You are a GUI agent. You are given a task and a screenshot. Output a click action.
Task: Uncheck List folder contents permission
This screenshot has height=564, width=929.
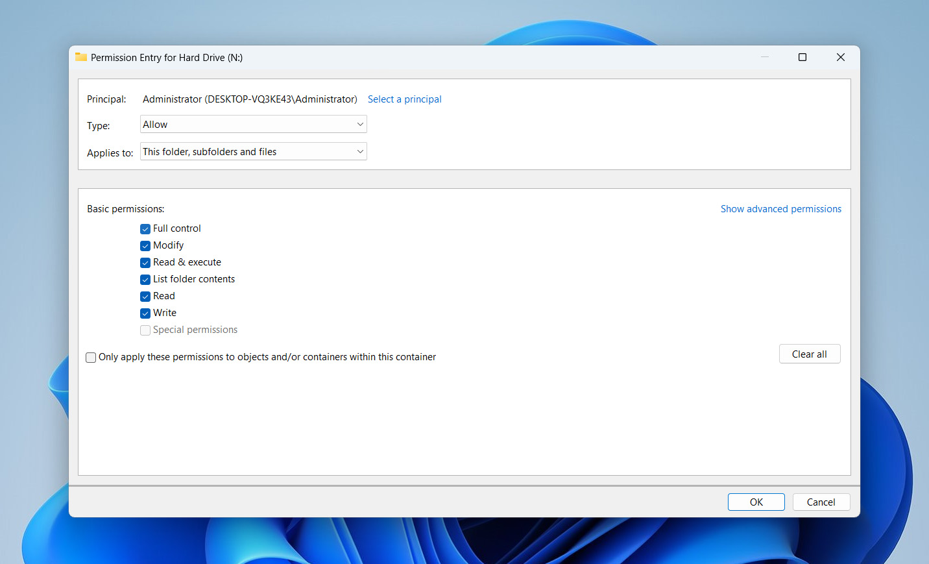click(145, 280)
